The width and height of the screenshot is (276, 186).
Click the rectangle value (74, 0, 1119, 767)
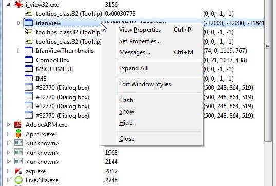(x=225, y=51)
